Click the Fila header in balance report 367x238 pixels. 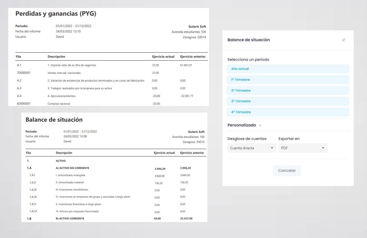pos(28,153)
